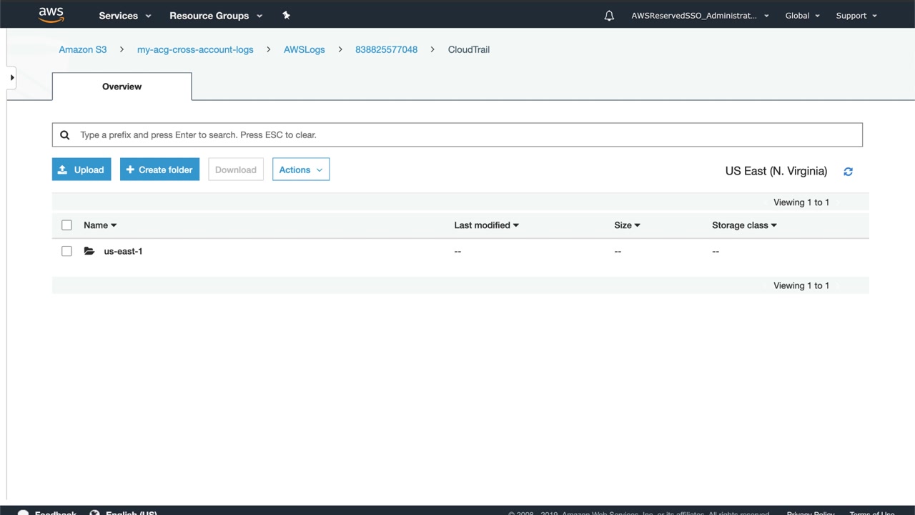Click the search magnifier icon
Screen dimensions: 915x515
click(65, 134)
